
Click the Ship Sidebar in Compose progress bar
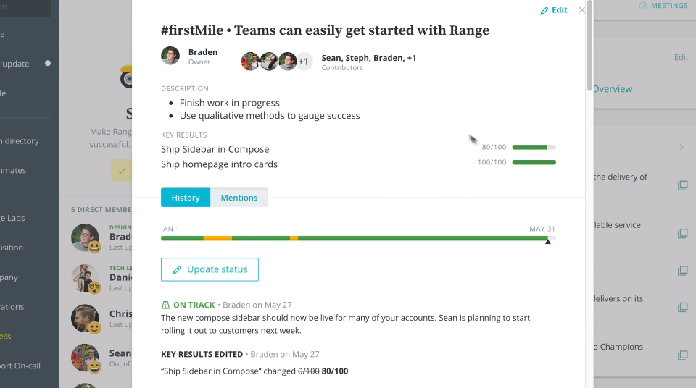tap(534, 147)
